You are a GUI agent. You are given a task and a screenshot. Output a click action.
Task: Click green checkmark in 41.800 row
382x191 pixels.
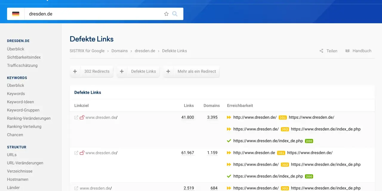click(229, 141)
